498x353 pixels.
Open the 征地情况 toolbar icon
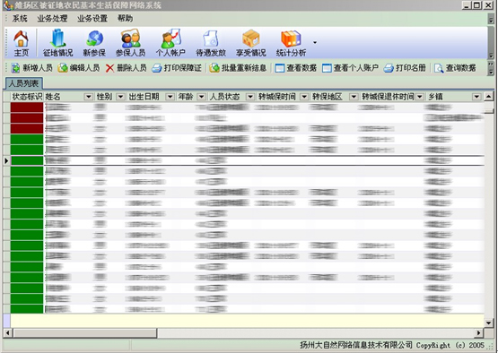[57, 43]
